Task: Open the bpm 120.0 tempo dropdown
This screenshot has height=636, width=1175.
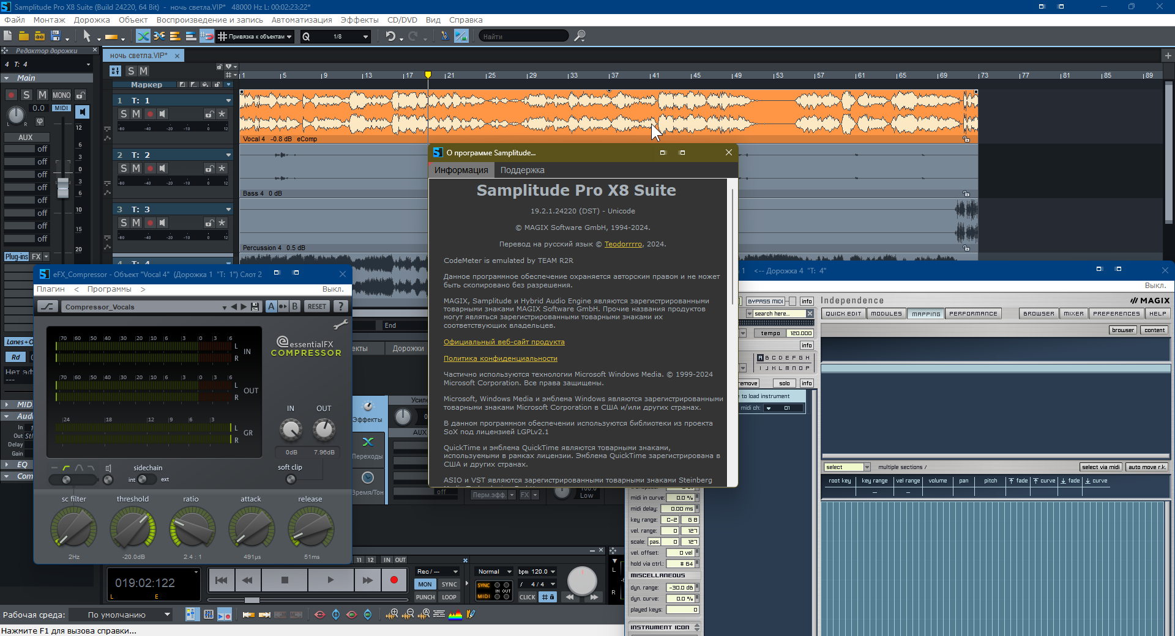Action: 537,571
